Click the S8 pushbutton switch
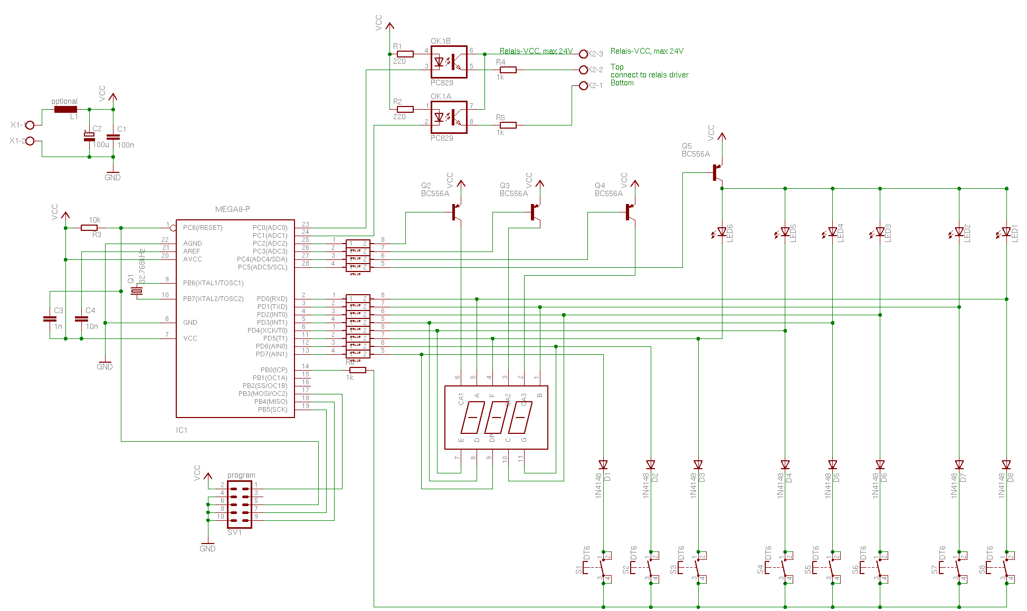The image size is (1027, 611). coord(1004,567)
